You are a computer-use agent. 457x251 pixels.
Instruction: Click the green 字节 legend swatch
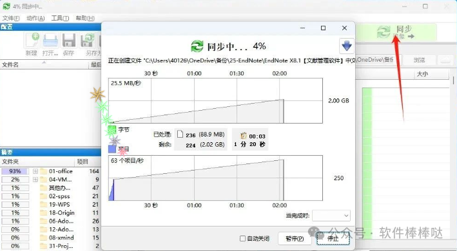[x=112, y=129]
